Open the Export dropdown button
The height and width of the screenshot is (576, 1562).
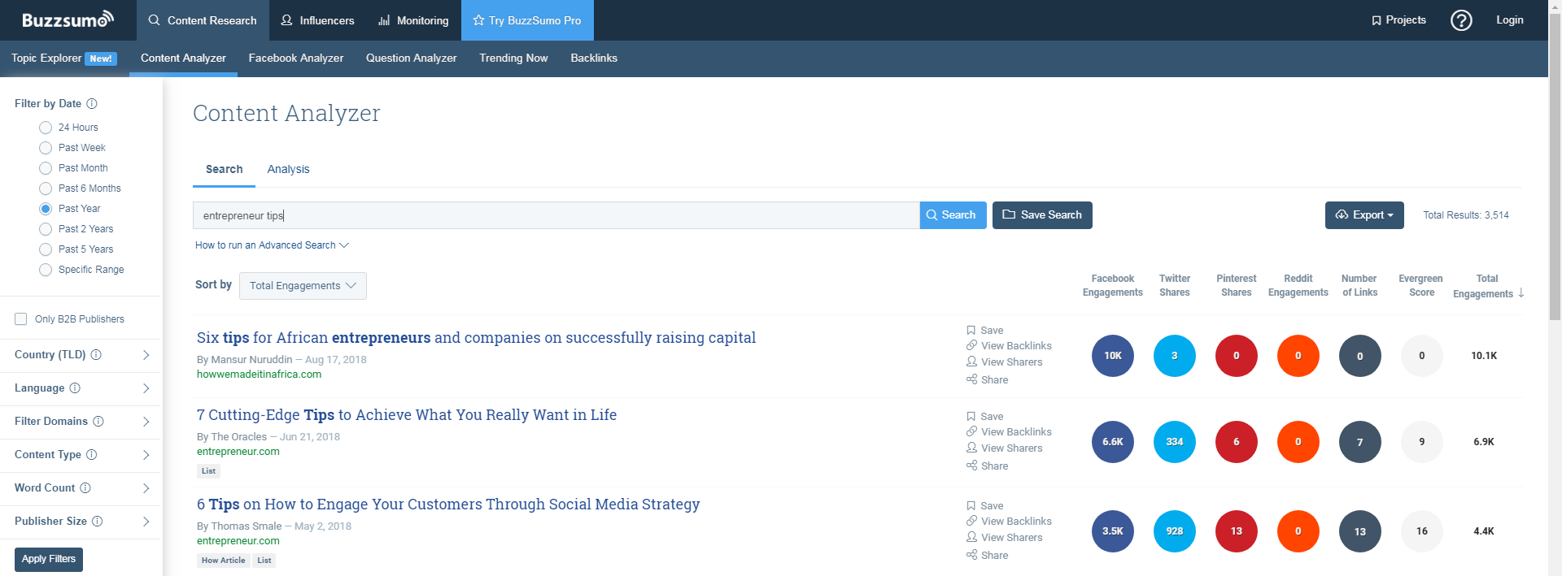click(x=1364, y=215)
